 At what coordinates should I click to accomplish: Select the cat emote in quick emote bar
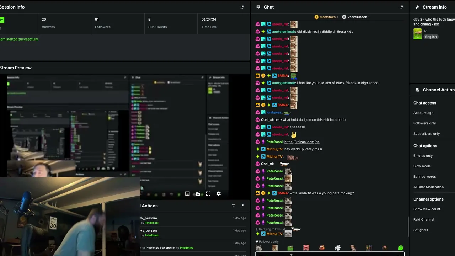pyautogui.click(x=259, y=248)
